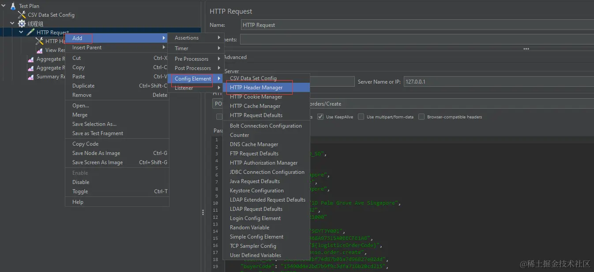Image resolution: width=594 pixels, height=272 pixels.
Task: Disable the Use KeepAlive checkbox
Action: [320, 117]
